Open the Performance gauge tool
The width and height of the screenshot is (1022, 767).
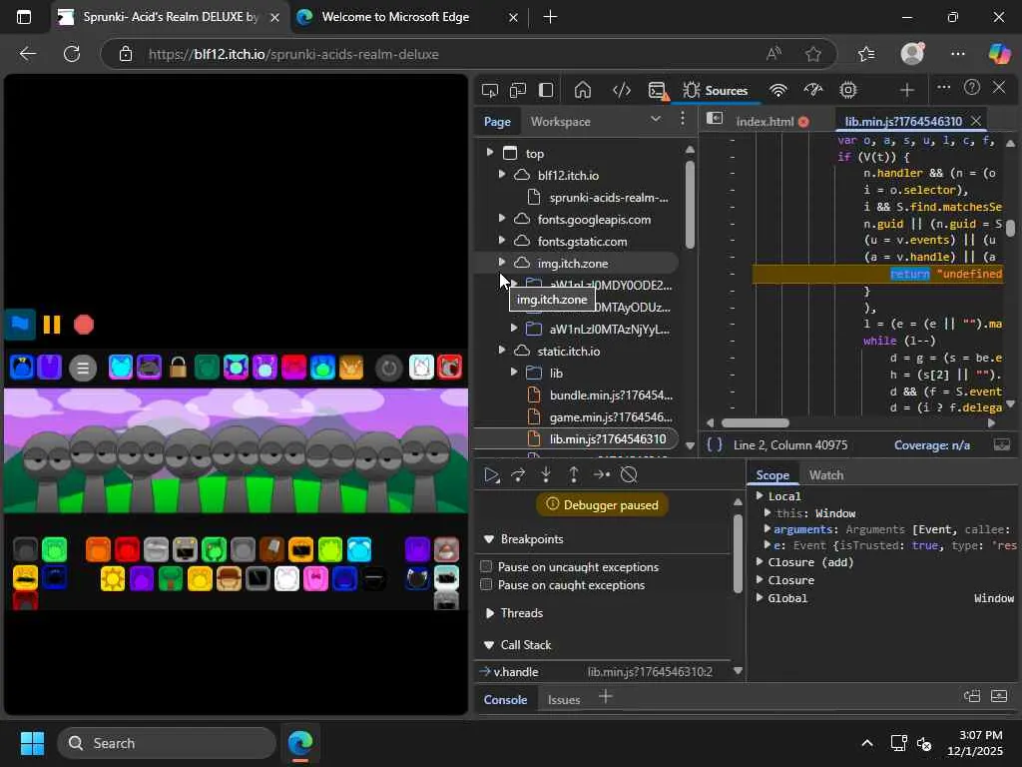click(813, 90)
